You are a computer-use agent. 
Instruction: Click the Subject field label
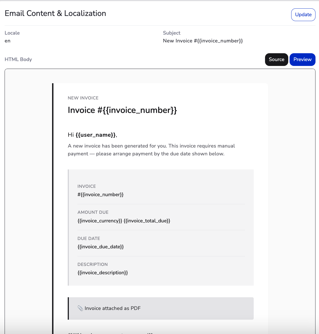coord(172,33)
